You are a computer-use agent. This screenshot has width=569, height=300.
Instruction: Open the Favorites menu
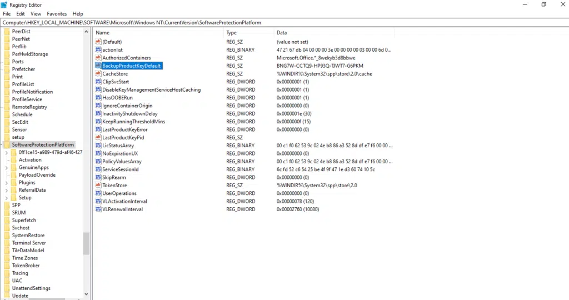click(57, 14)
